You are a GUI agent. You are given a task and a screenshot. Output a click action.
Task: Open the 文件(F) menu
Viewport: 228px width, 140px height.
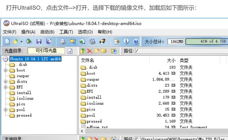[x=9, y=32]
